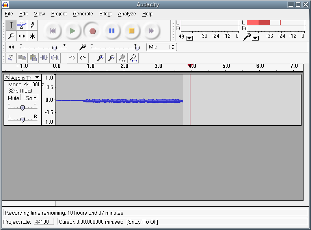Click the Project rate field
This screenshot has width=311, height=230.
[x=42, y=222]
